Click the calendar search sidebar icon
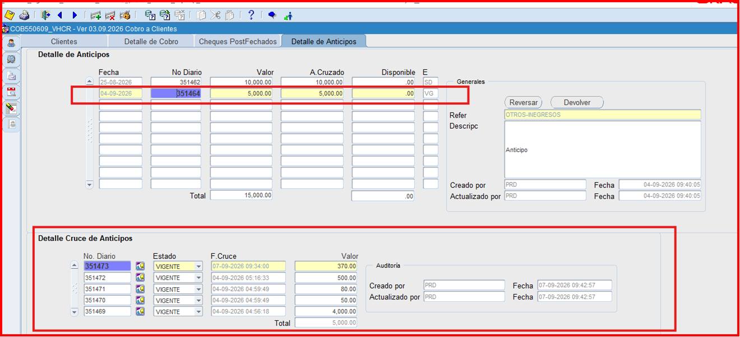The width and height of the screenshot is (740, 337). point(11,92)
